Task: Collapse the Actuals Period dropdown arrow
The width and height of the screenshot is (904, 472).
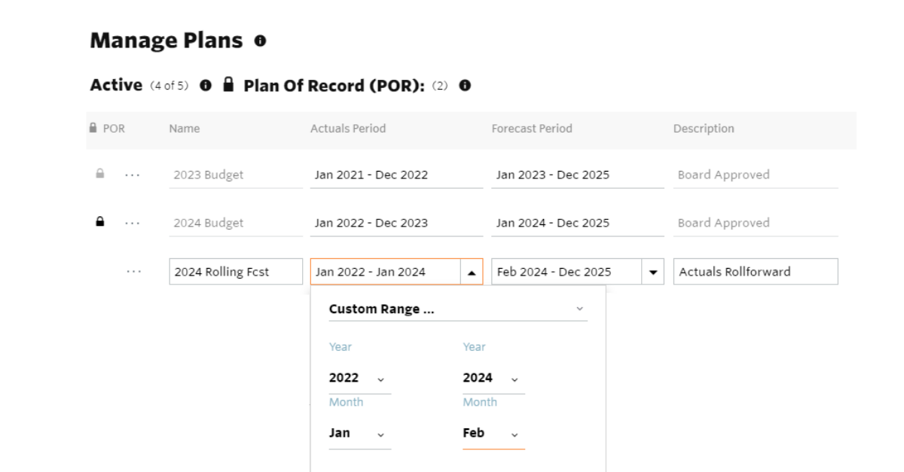Action: coord(472,273)
